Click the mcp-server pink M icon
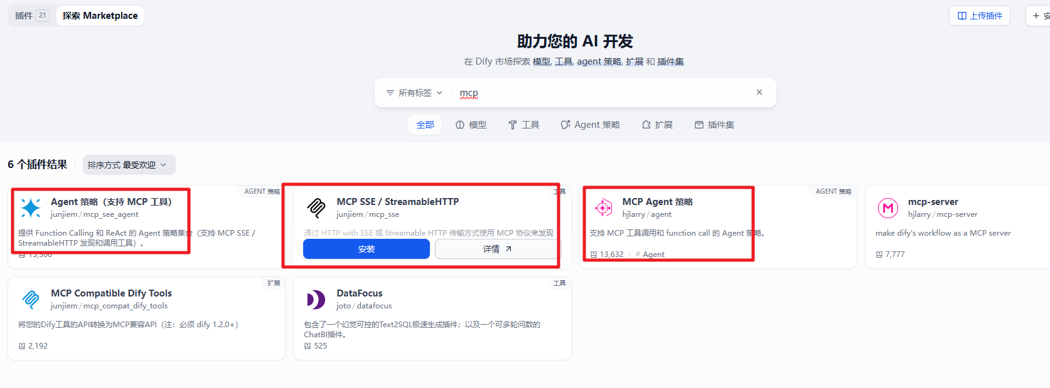The height and width of the screenshot is (388, 1050). [888, 207]
